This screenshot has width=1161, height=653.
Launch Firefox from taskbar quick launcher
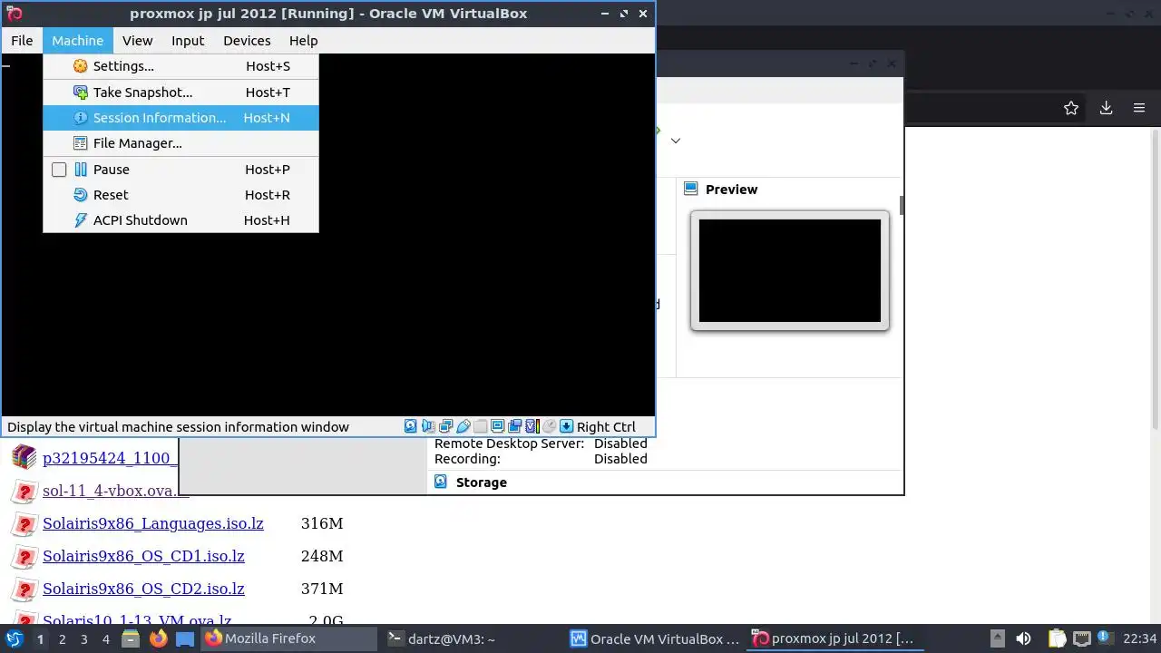point(158,638)
